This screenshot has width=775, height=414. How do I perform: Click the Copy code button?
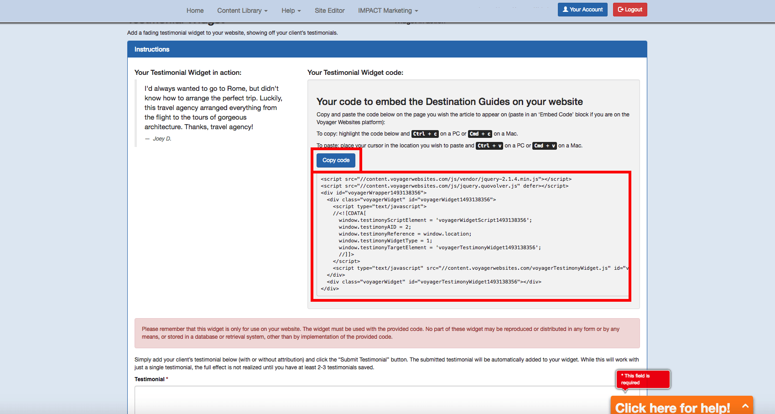point(336,160)
